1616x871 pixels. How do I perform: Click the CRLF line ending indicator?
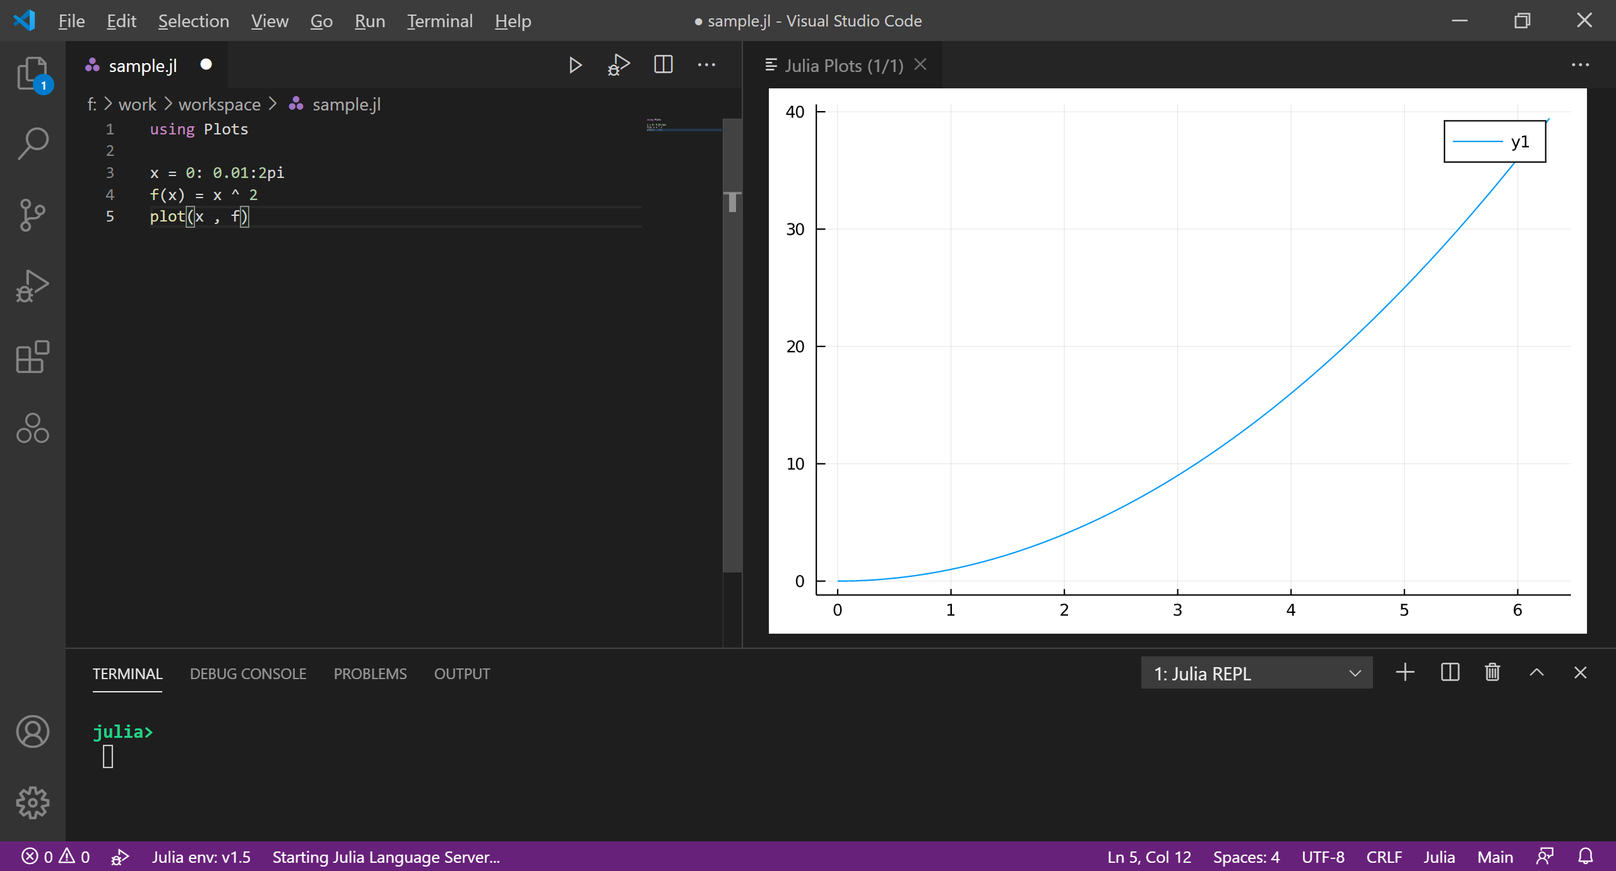(1384, 856)
